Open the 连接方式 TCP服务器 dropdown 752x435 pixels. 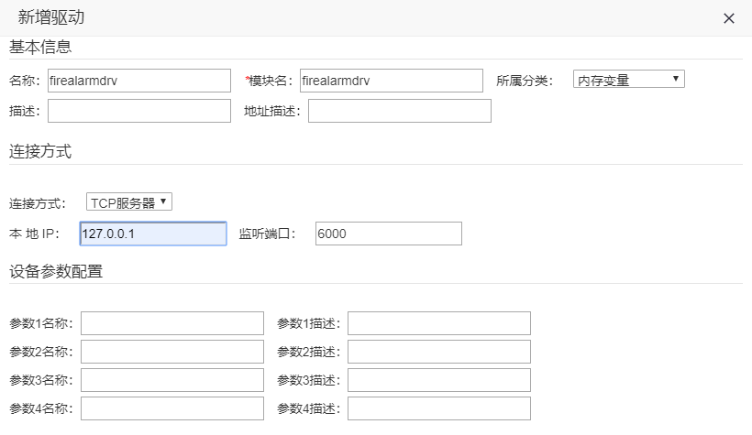pyautogui.click(x=129, y=202)
